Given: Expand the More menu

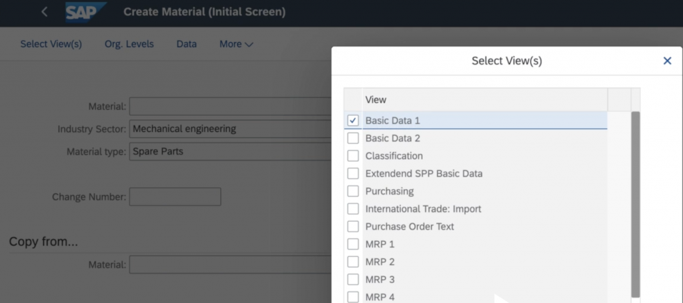Looking at the screenshot, I should coord(236,44).
